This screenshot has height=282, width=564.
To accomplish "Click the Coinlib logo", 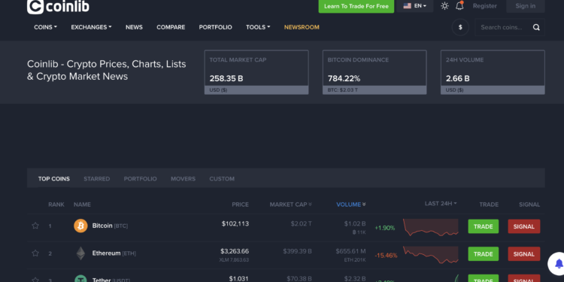I will coord(58,6).
